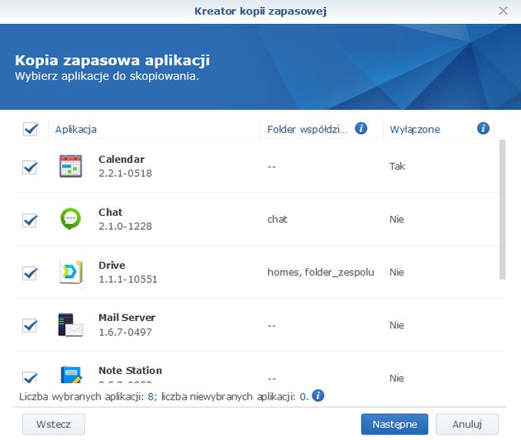Click the 'Tak' value in Calendar row
Viewport: 521px width, 440px height.
pos(397,166)
